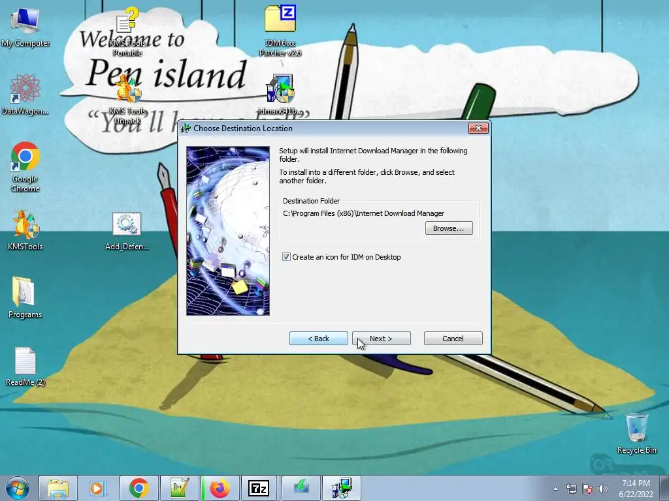Click the IDM globe artwork in setup dialog
This screenshot has width=669, height=501.
(x=228, y=231)
